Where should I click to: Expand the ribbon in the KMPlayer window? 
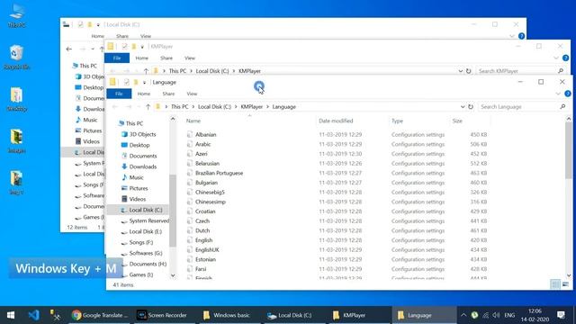556,58
